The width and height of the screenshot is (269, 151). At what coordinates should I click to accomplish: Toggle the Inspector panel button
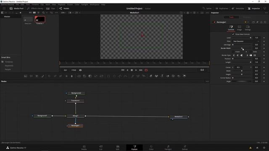click(x=254, y=8)
